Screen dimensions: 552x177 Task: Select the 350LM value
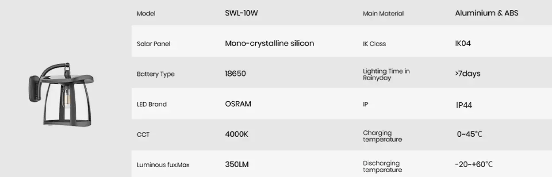(x=237, y=165)
